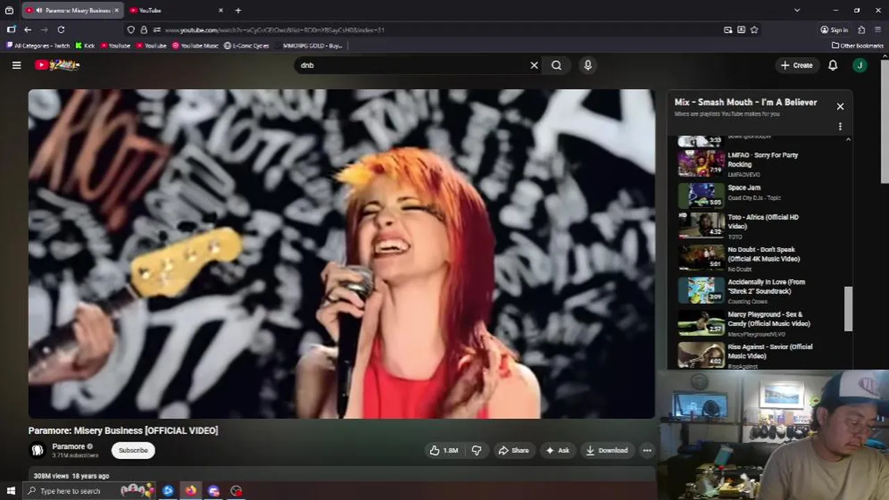889x500 pixels.
Task: Like the video with the thumbs-up button
Action: coord(443,450)
